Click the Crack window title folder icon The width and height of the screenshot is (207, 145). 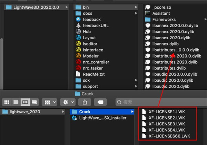coord(78,94)
